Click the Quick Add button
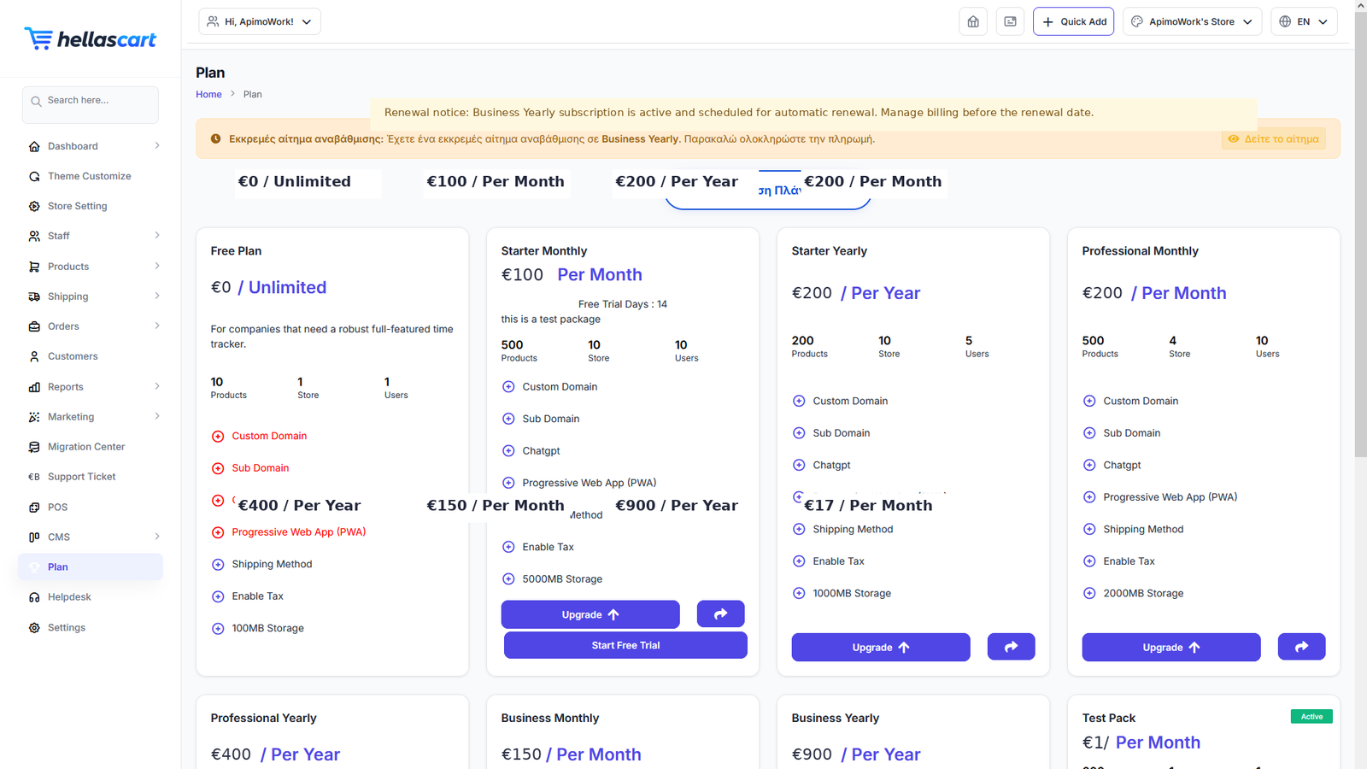Image resolution: width=1367 pixels, height=769 pixels. coord(1073,21)
